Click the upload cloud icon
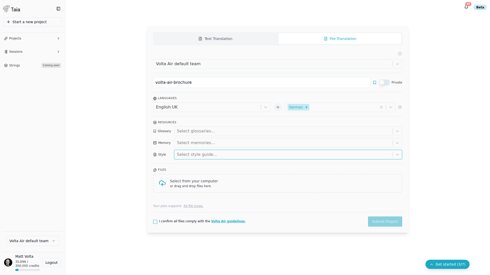 162,183
